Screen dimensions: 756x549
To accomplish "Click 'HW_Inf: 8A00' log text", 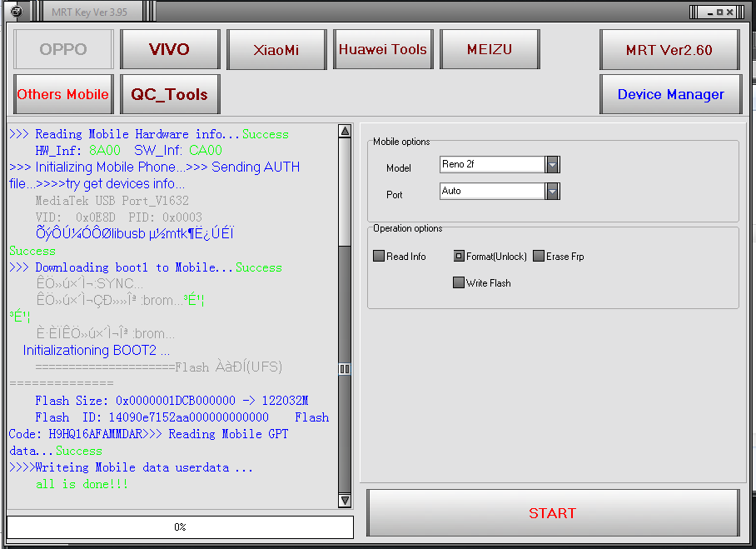I will pyautogui.click(x=77, y=151).
